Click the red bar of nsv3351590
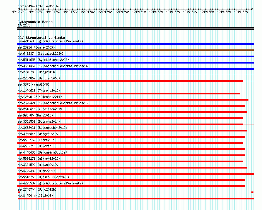The image size is (262, 210). coord(132,168)
